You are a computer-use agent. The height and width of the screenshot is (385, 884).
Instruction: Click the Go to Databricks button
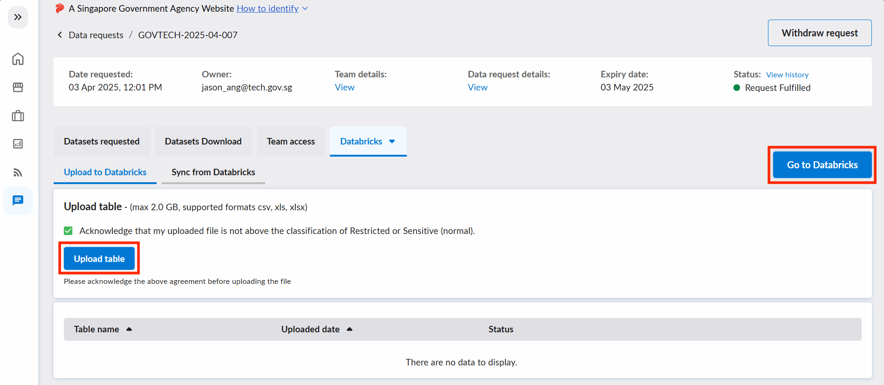(822, 165)
